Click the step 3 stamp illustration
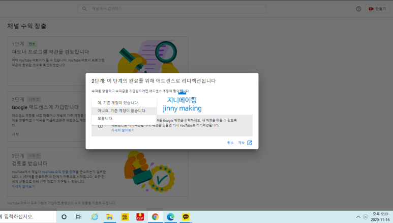Screen dimensions: 393x223 149,171
